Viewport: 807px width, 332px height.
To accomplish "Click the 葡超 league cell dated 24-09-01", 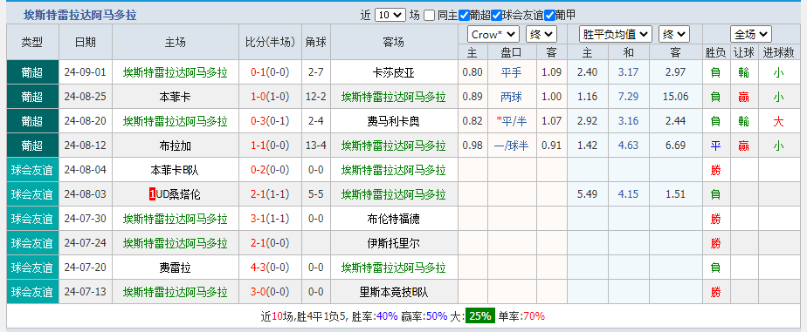I will point(32,72).
